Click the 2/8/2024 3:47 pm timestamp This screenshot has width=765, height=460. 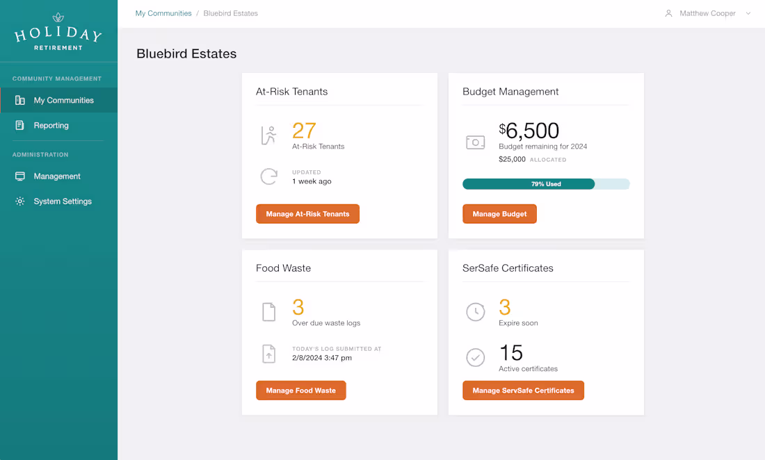coord(322,358)
